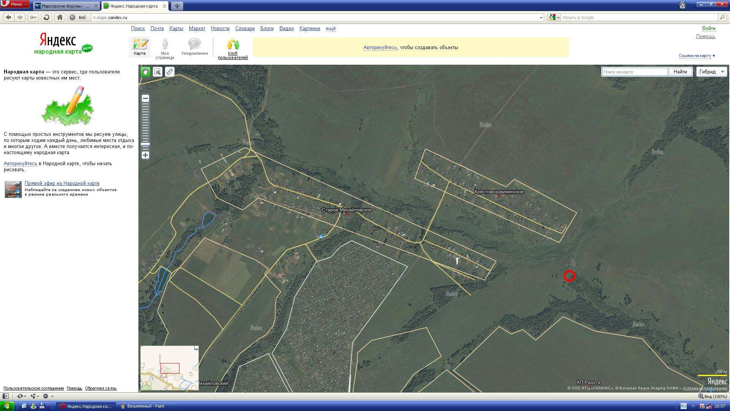Open Прямой эфир на Народной карте link
Screen dimensions: 730x411
(62, 183)
